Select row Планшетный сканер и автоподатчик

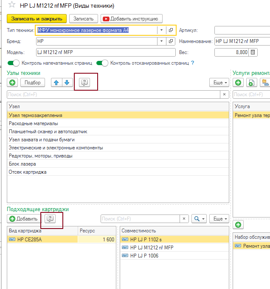118,132
